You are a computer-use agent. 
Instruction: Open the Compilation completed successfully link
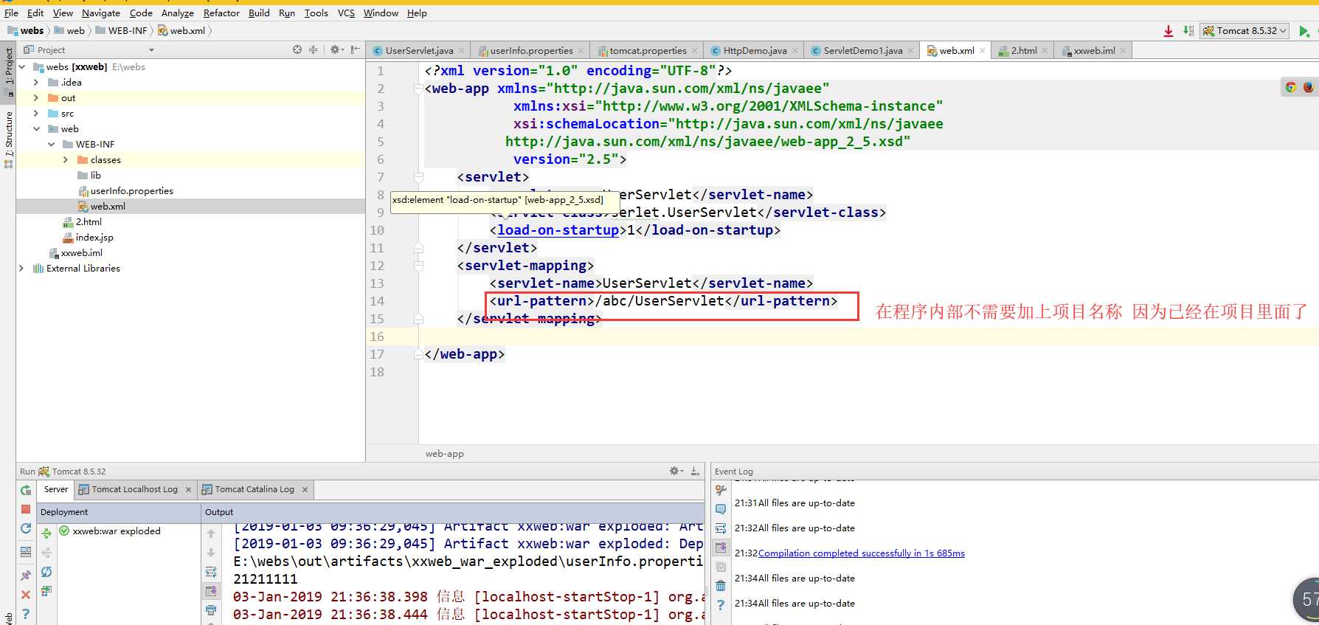click(x=861, y=553)
